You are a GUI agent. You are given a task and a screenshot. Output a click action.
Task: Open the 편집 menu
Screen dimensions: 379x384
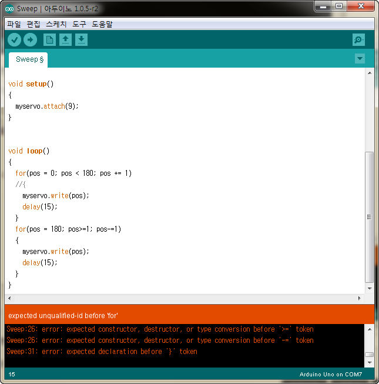coord(33,24)
